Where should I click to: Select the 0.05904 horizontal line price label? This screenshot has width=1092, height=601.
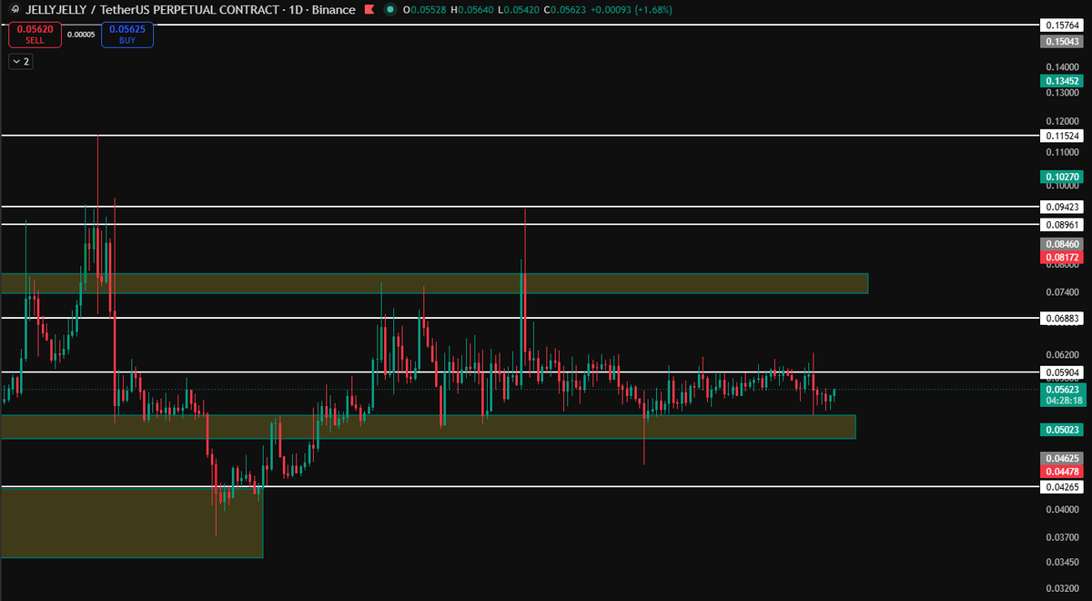1062,372
